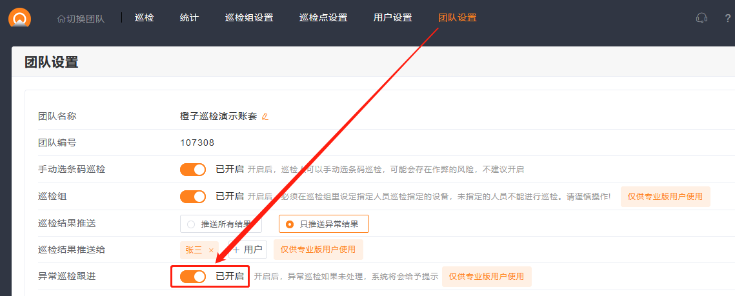This screenshot has width=735, height=296.
Task: Click 切换团队 home icon to switch team
Action: [61, 19]
